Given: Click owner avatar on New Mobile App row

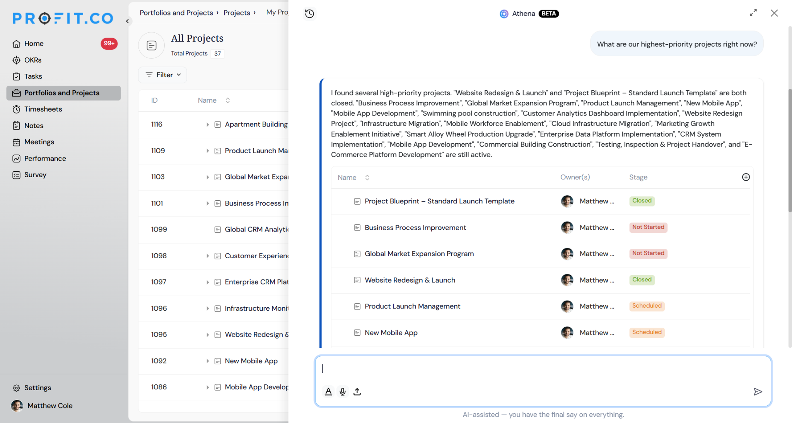Looking at the screenshot, I should click(x=567, y=332).
